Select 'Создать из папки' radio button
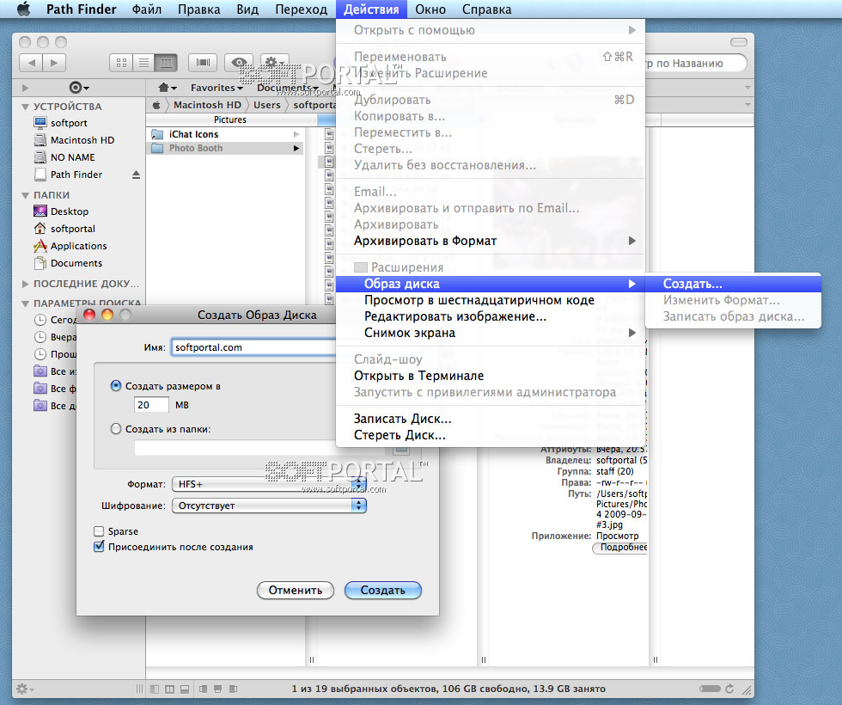Viewport: 842px width, 705px height. [x=115, y=429]
